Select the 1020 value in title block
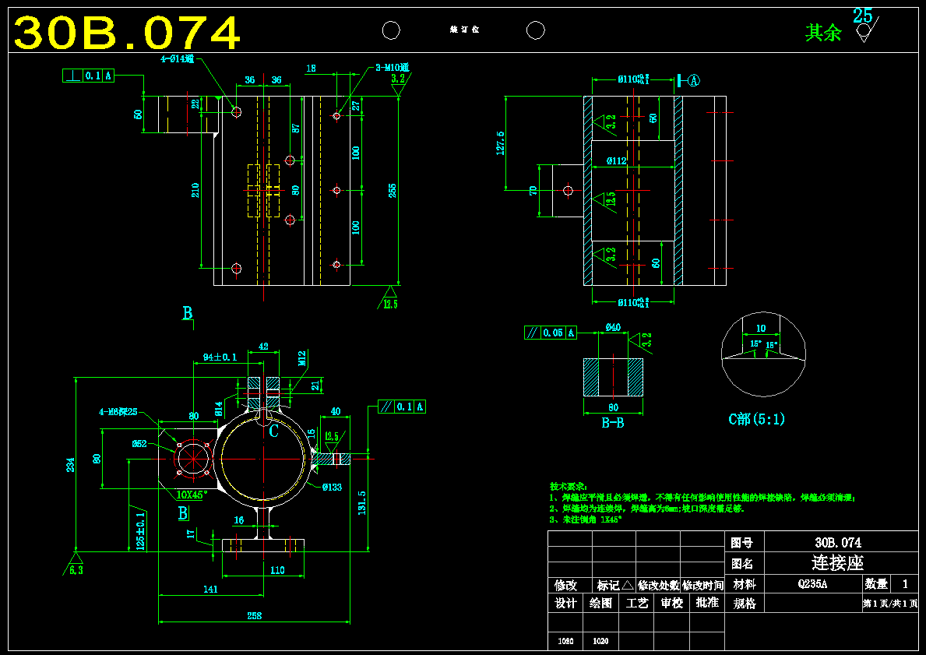Image resolution: width=926 pixels, height=655 pixels. (x=600, y=641)
